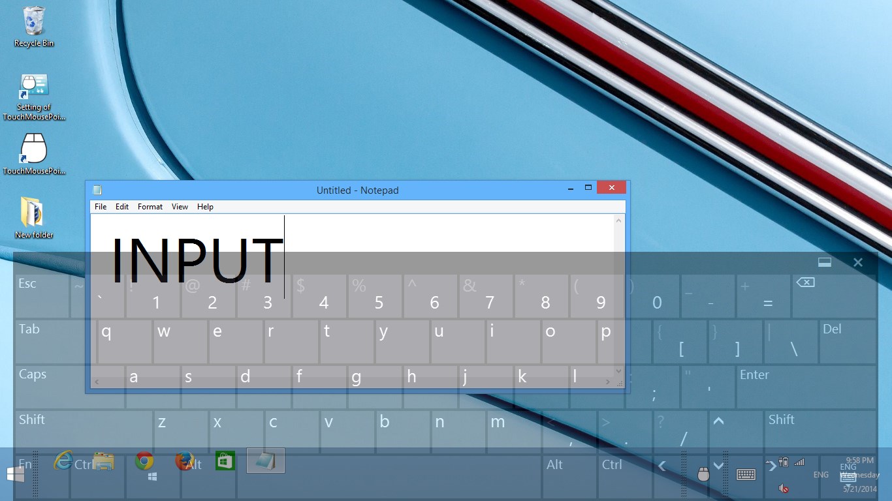This screenshot has width=892, height=501.
Task: Click the Notepad vertical scrollbar up arrow
Action: (x=618, y=221)
